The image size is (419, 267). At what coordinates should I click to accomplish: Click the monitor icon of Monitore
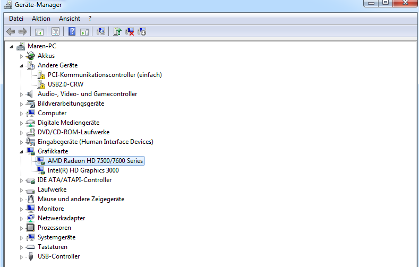click(31, 209)
